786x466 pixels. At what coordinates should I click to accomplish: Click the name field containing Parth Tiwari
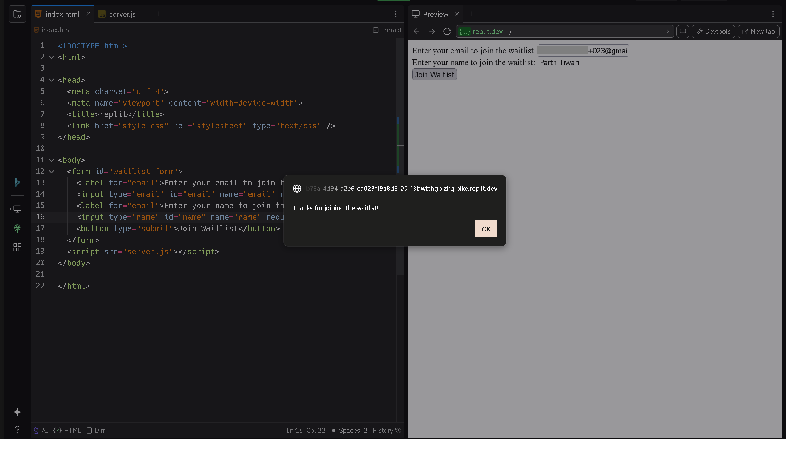[x=583, y=62]
